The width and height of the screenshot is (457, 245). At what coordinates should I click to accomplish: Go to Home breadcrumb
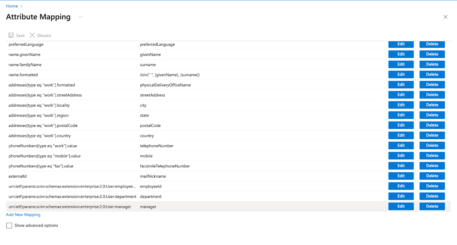tap(12, 6)
